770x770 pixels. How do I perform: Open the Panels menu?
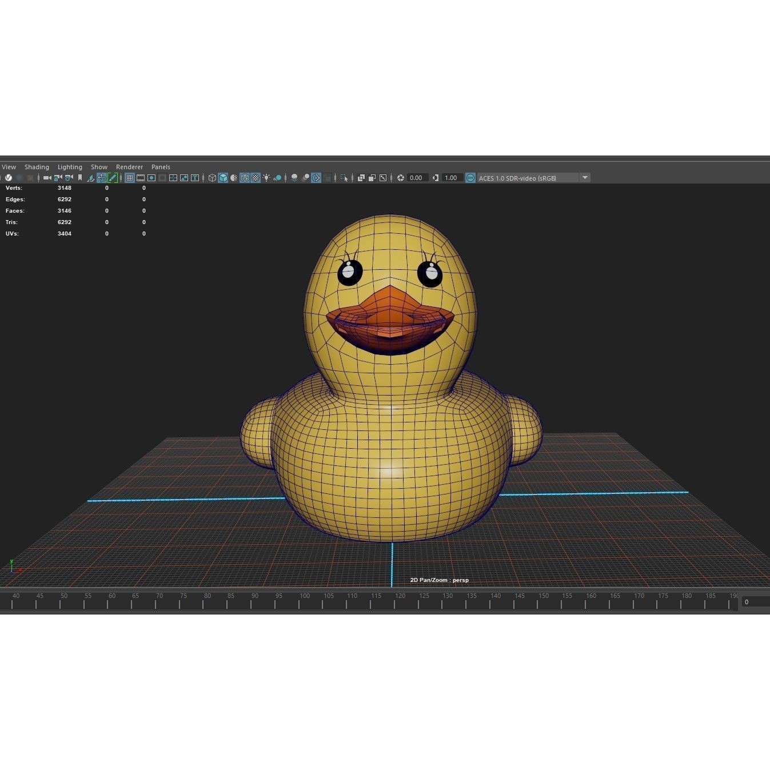coord(161,167)
